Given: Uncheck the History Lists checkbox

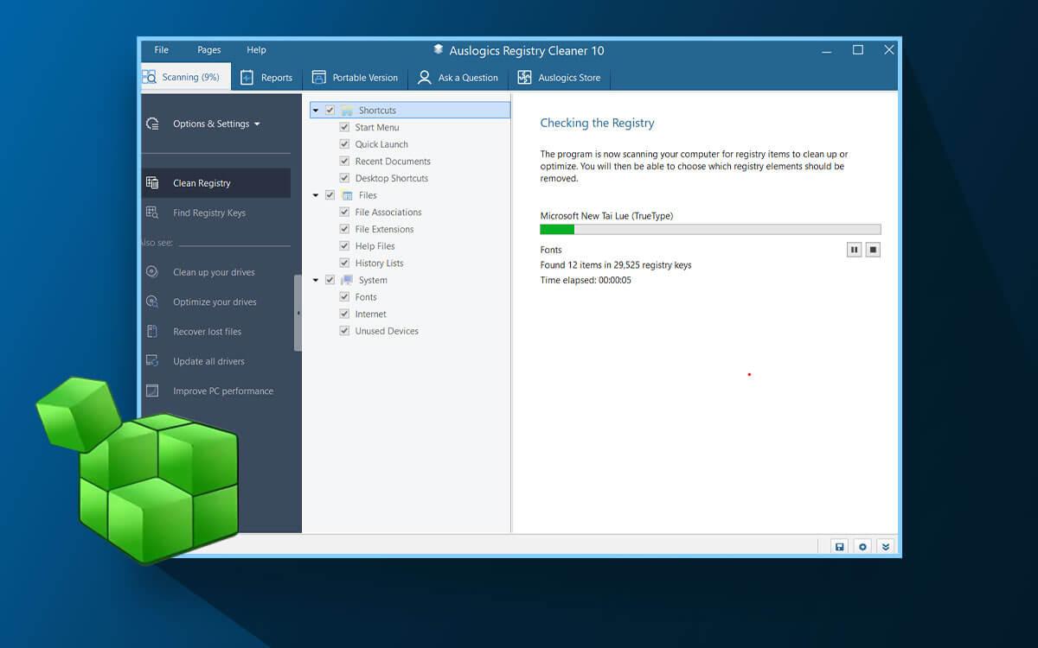Looking at the screenshot, I should click(345, 263).
